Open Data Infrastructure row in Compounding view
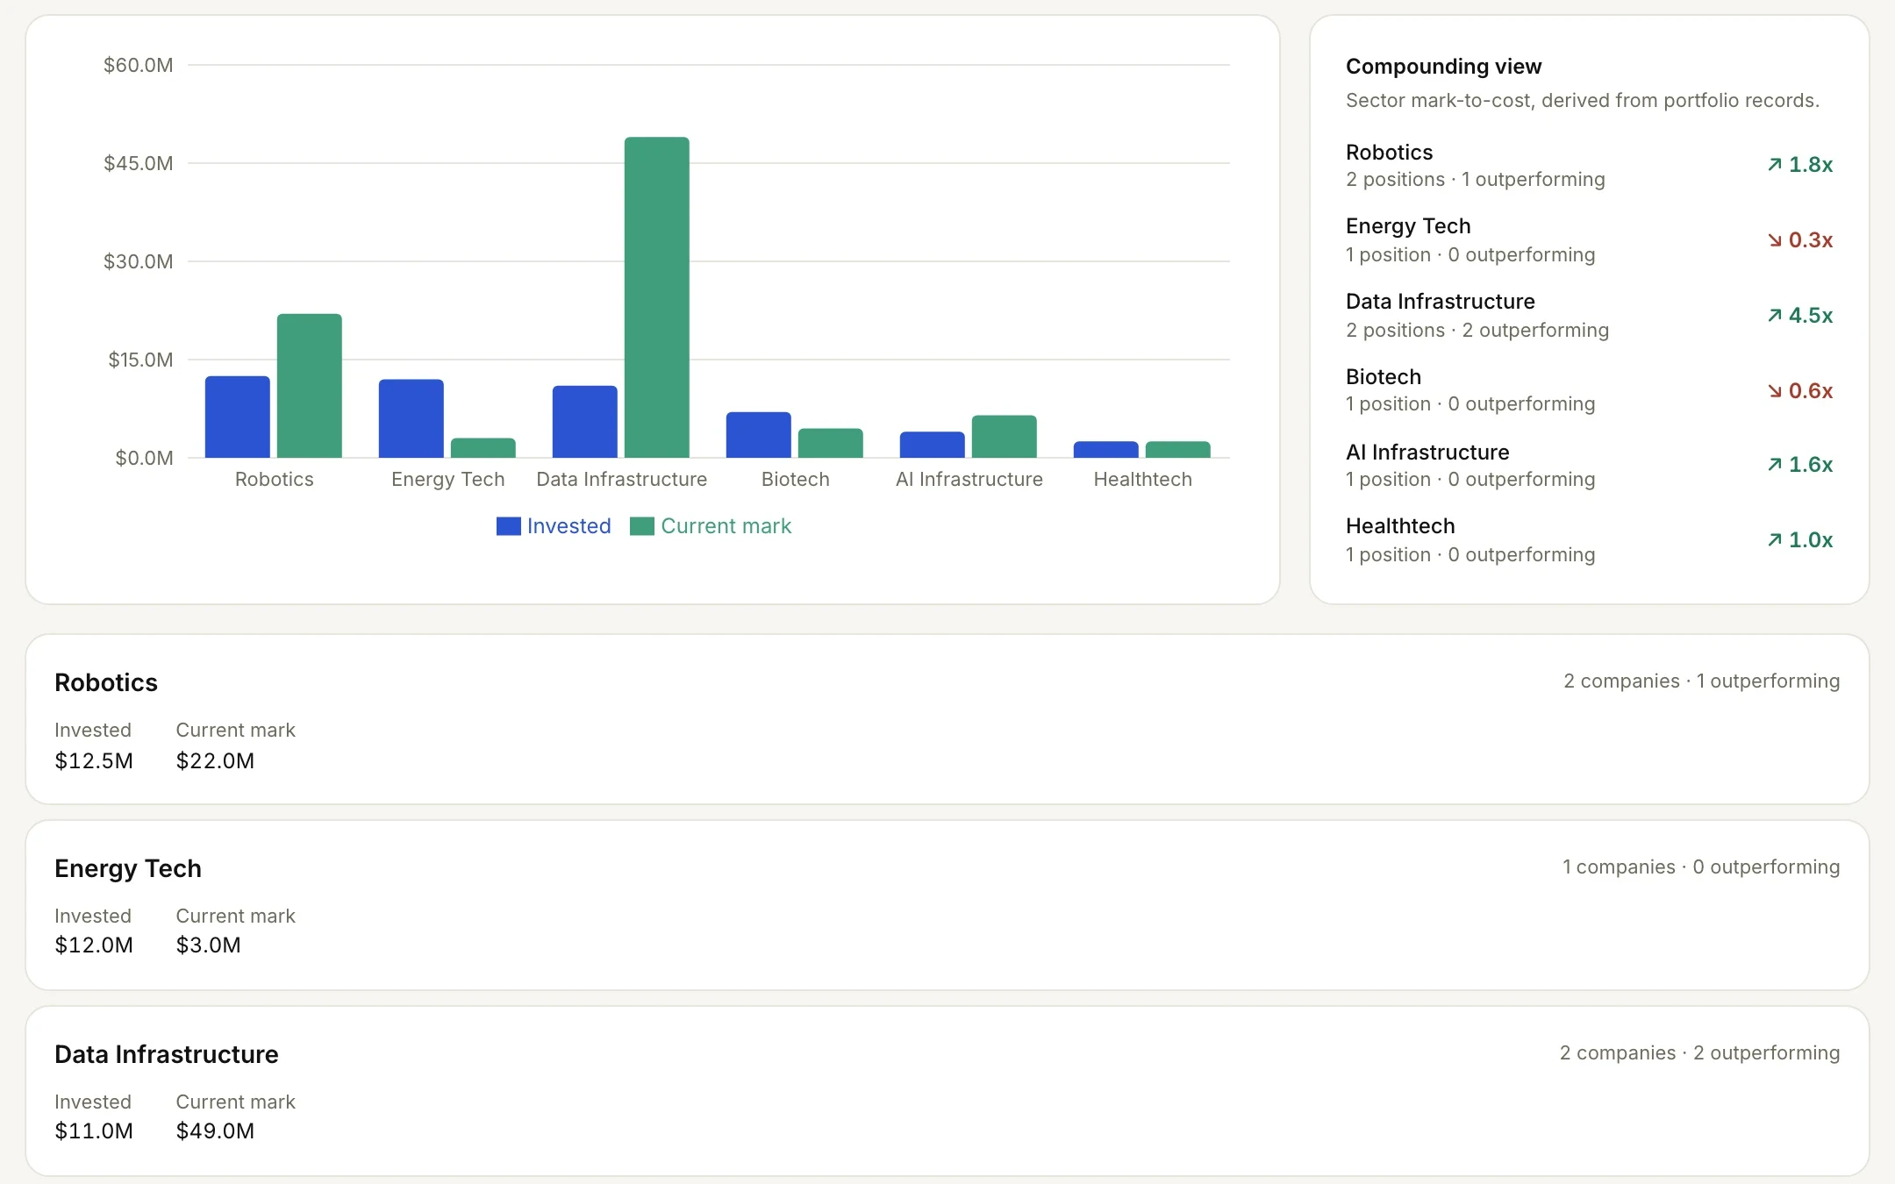The image size is (1895, 1184). click(1590, 316)
